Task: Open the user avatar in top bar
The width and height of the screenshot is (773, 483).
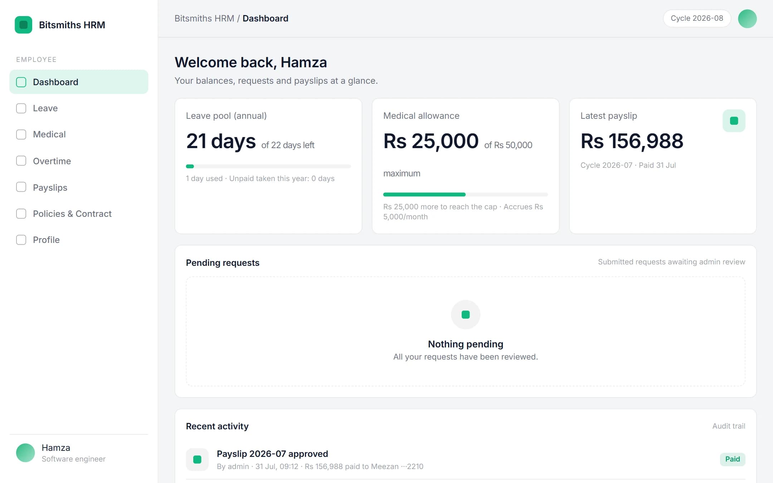Action: [747, 19]
